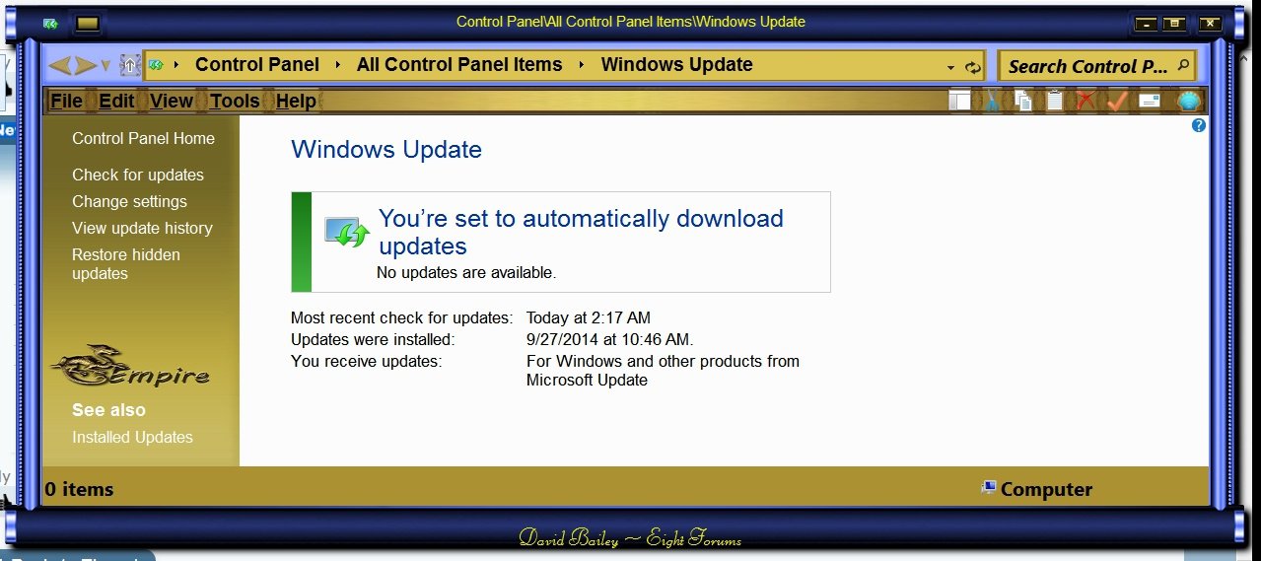Click '0 items' in status bar
The height and width of the screenshot is (561, 1261).
point(80,489)
